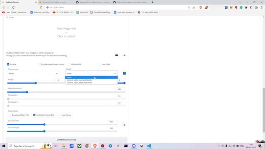Open Telegram from the taskbar
265x149 pixels.
pyautogui.click(x=111, y=146)
